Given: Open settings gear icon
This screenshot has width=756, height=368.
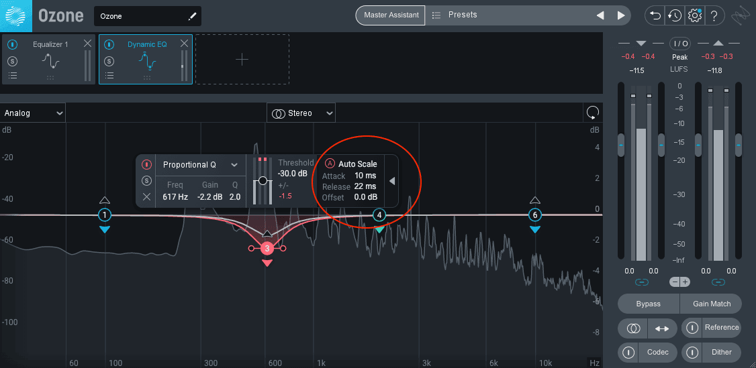Looking at the screenshot, I should (x=695, y=16).
